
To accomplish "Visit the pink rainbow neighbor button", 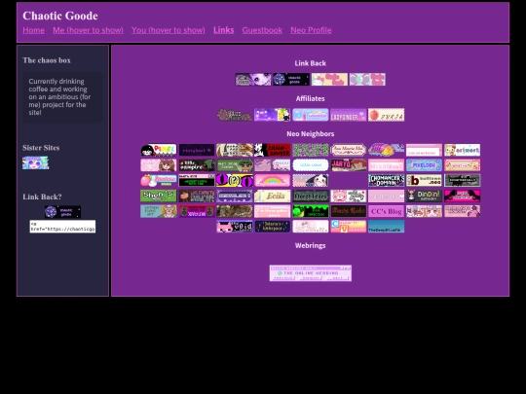I will pos(273,181).
